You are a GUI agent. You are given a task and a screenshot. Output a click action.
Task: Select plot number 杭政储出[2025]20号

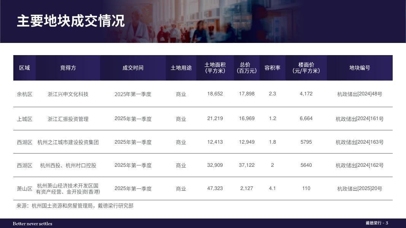[x=360, y=189]
